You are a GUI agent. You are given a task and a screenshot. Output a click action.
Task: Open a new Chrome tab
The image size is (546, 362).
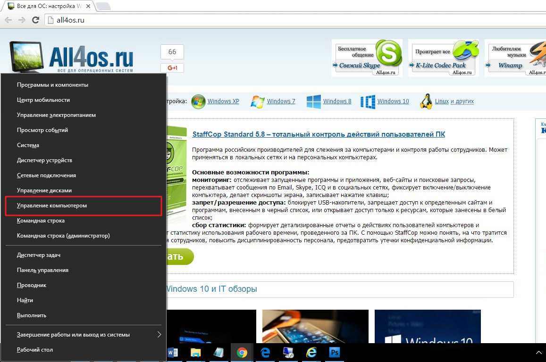tap(103, 6)
